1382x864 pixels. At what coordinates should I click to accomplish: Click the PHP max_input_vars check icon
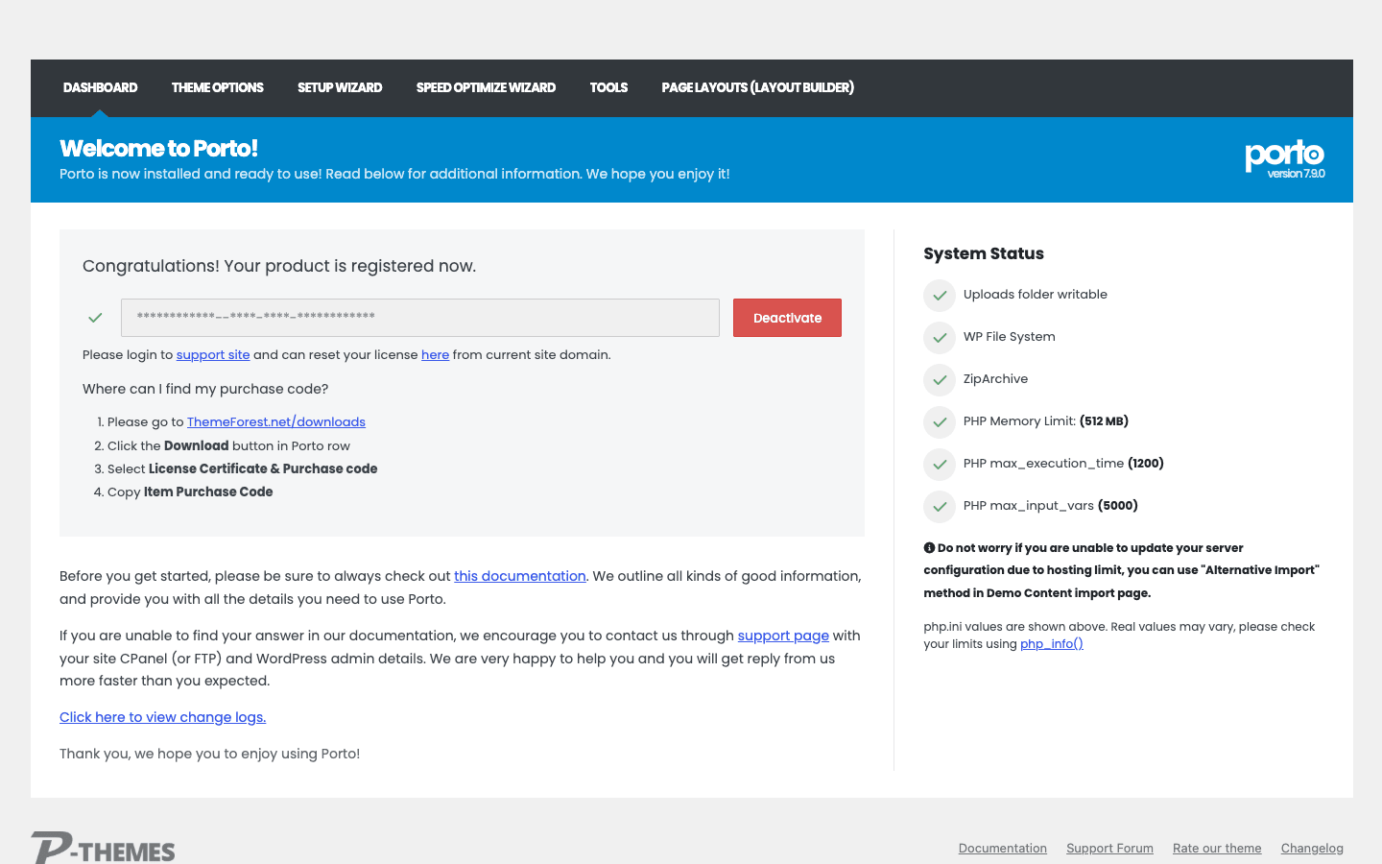click(940, 507)
